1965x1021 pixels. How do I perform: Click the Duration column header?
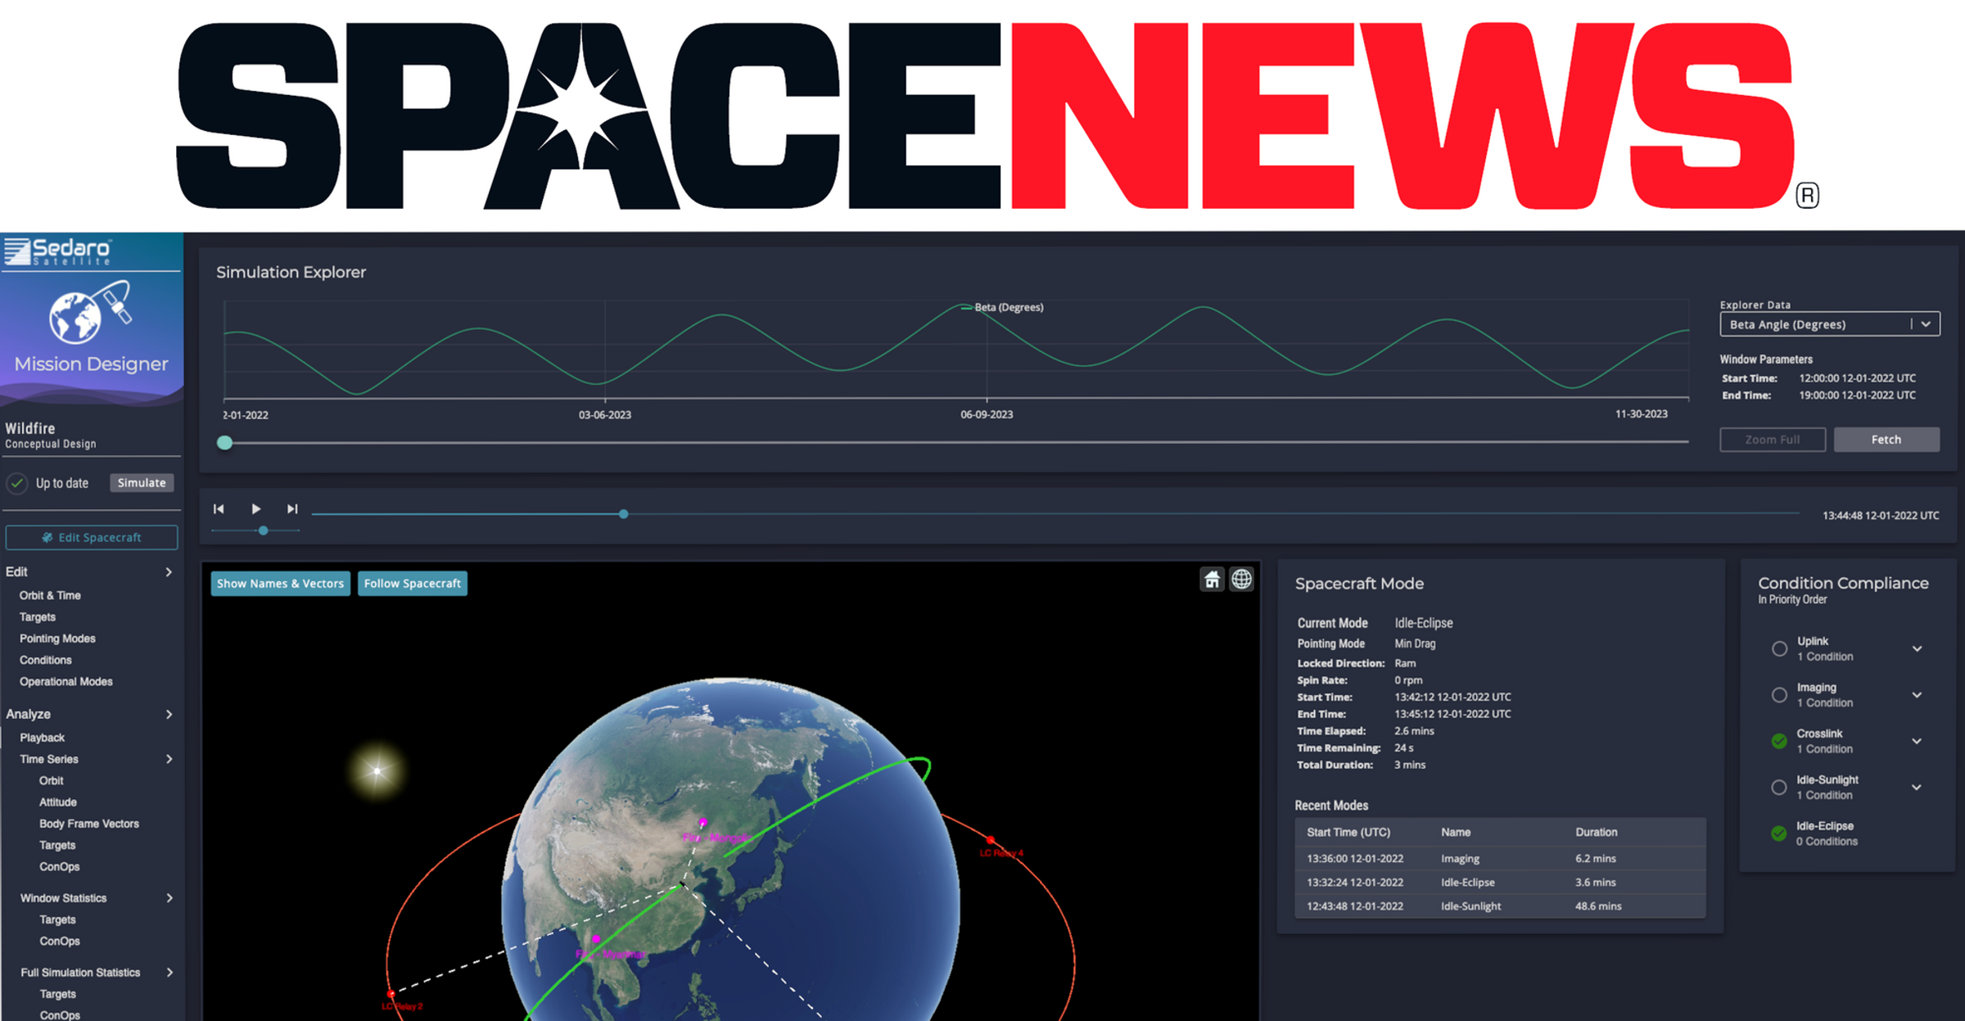click(1596, 832)
